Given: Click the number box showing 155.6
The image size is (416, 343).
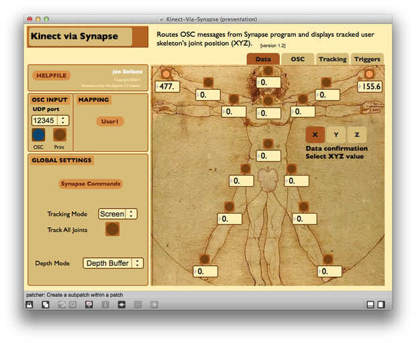Looking at the screenshot, I should [370, 86].
